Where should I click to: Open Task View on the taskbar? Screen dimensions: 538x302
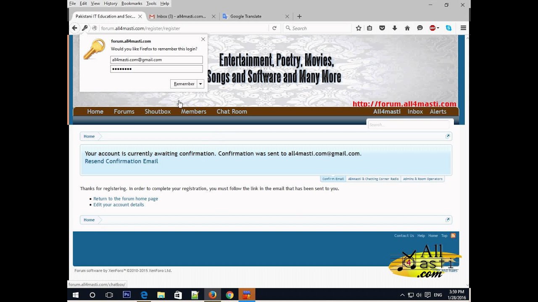tap(109, 295)
